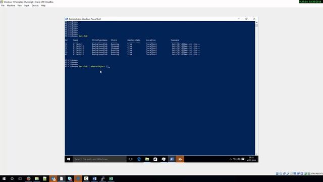Open the View menu in VirtualBox
This screenshot has width=323, height=182.
[x=20, y=6]
